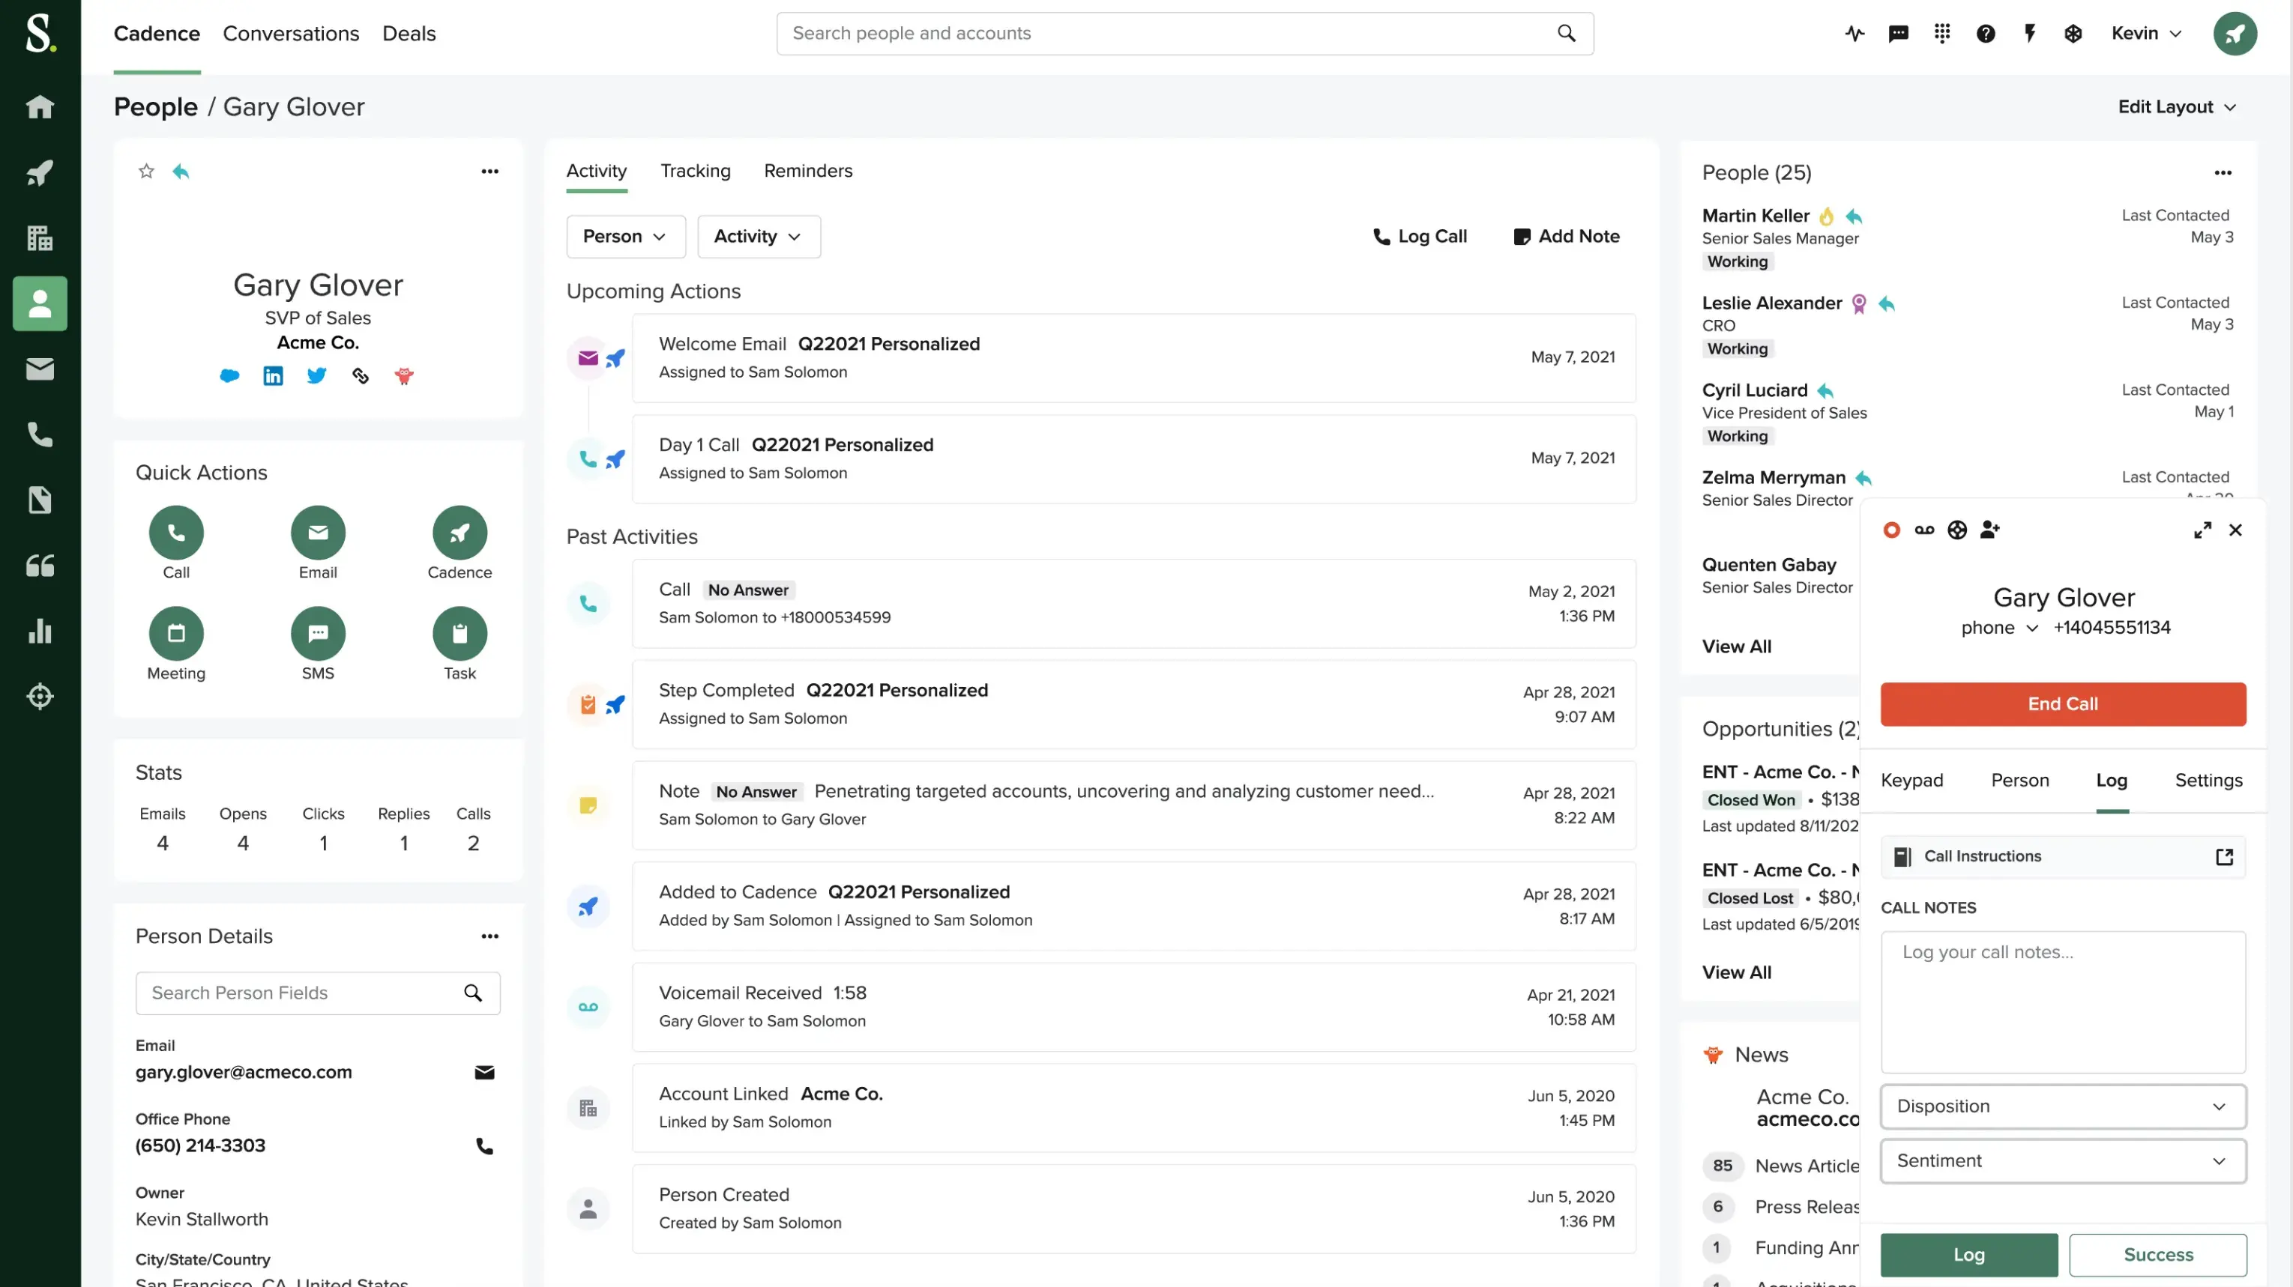Open the Disposition dropdown
Image resolution: width=2293 pixels, height=1287 pixels.
tap(2062, 1106)
